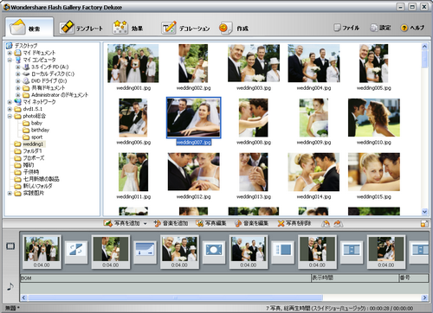The width and height of the screenshot is (433, 313).
Task: Select the wedding003.jpg thumbnail
Action: 254,63
